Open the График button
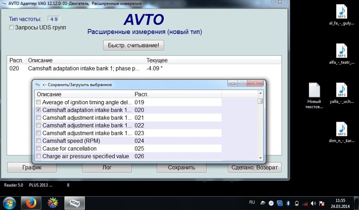Image resolution: width=359 pixels, height=210 pixels. (x=32, y=167)
